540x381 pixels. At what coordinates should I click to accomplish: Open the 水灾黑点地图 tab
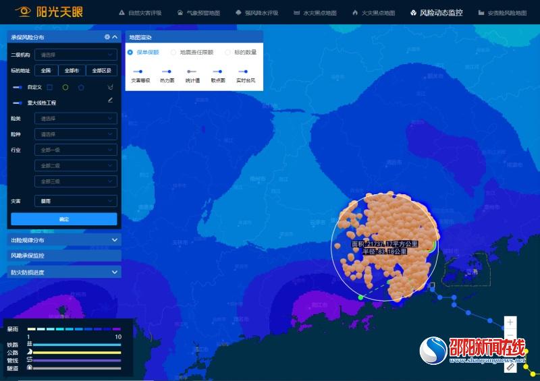(315, 13)
